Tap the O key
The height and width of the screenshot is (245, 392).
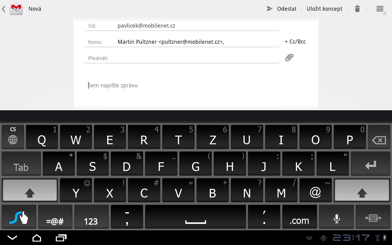(315, 137)
